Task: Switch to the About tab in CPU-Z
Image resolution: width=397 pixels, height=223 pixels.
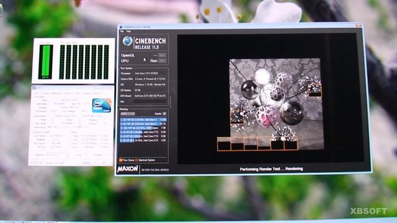Action: (97, 94)
